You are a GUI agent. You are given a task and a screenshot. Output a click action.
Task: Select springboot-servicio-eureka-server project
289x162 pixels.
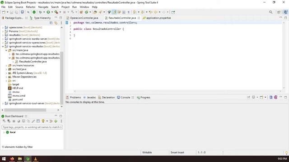[28, 39]
